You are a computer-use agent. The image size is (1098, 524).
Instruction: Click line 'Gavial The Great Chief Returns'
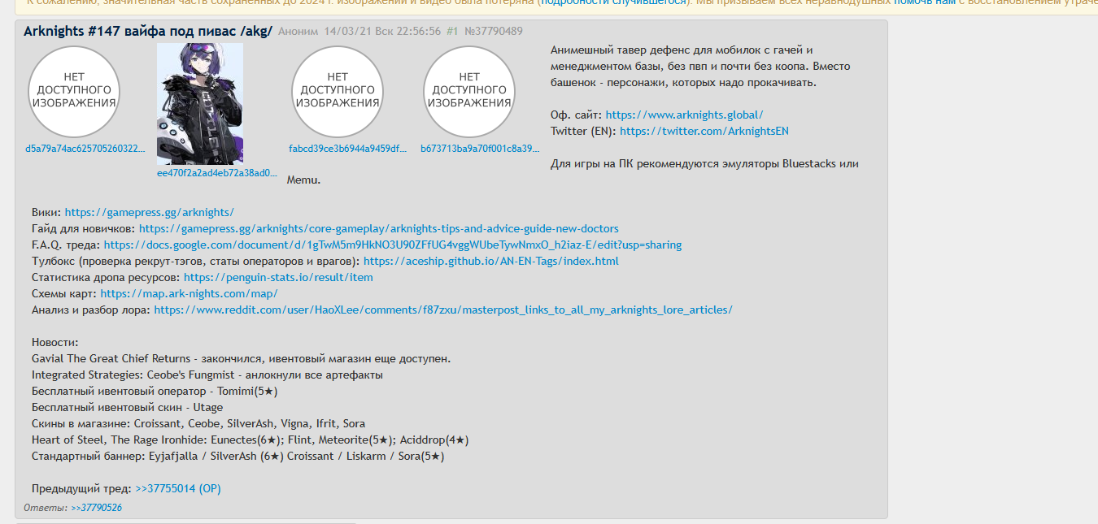(x=241, y=359)
